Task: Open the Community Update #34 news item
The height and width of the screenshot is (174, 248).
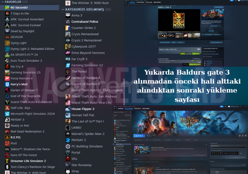Action: (x=175, y=169)
